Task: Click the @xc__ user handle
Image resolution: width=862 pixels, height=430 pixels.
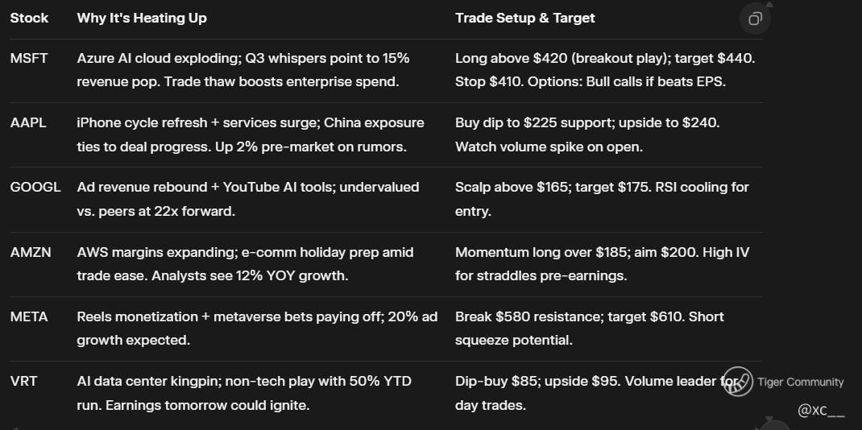Action: (821, 411)
